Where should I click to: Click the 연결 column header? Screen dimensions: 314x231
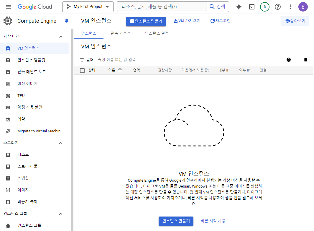[x=263, y=70]
